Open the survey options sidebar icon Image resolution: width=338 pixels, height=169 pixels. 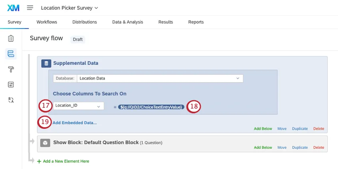click(11, 84)
